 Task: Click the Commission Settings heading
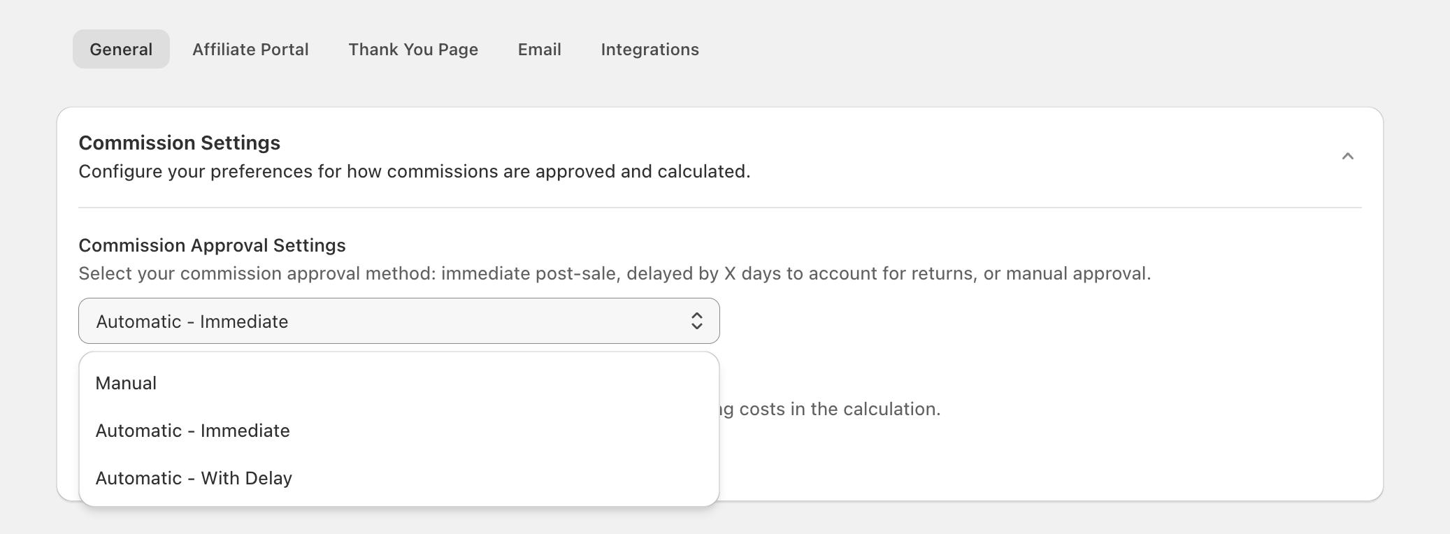click(180, 143)
